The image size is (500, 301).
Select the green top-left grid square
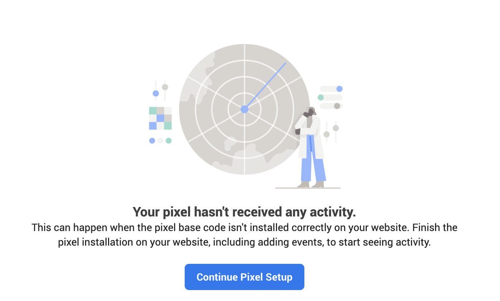click(x=153, y=110)
